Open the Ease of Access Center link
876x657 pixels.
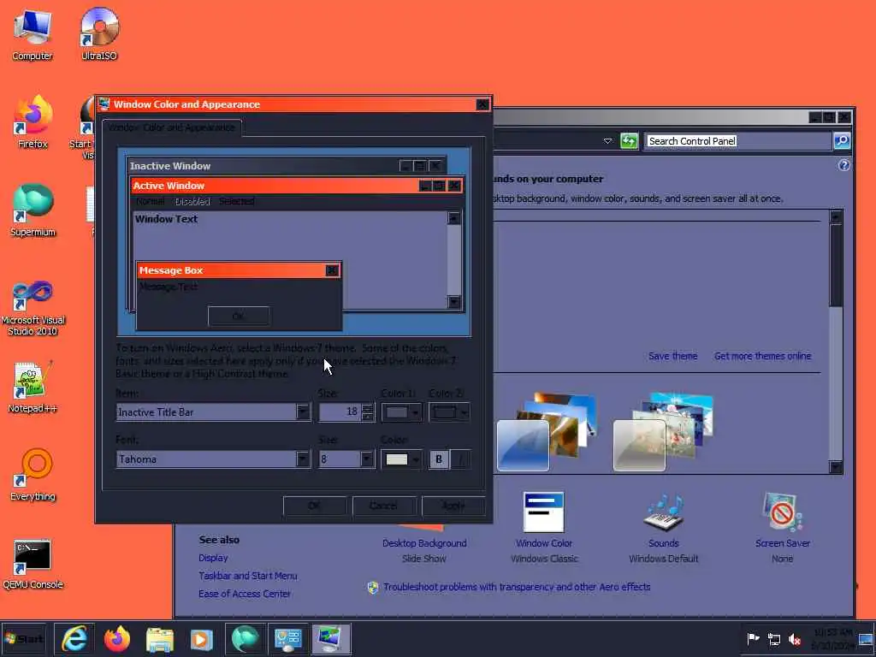pos(244,594)
